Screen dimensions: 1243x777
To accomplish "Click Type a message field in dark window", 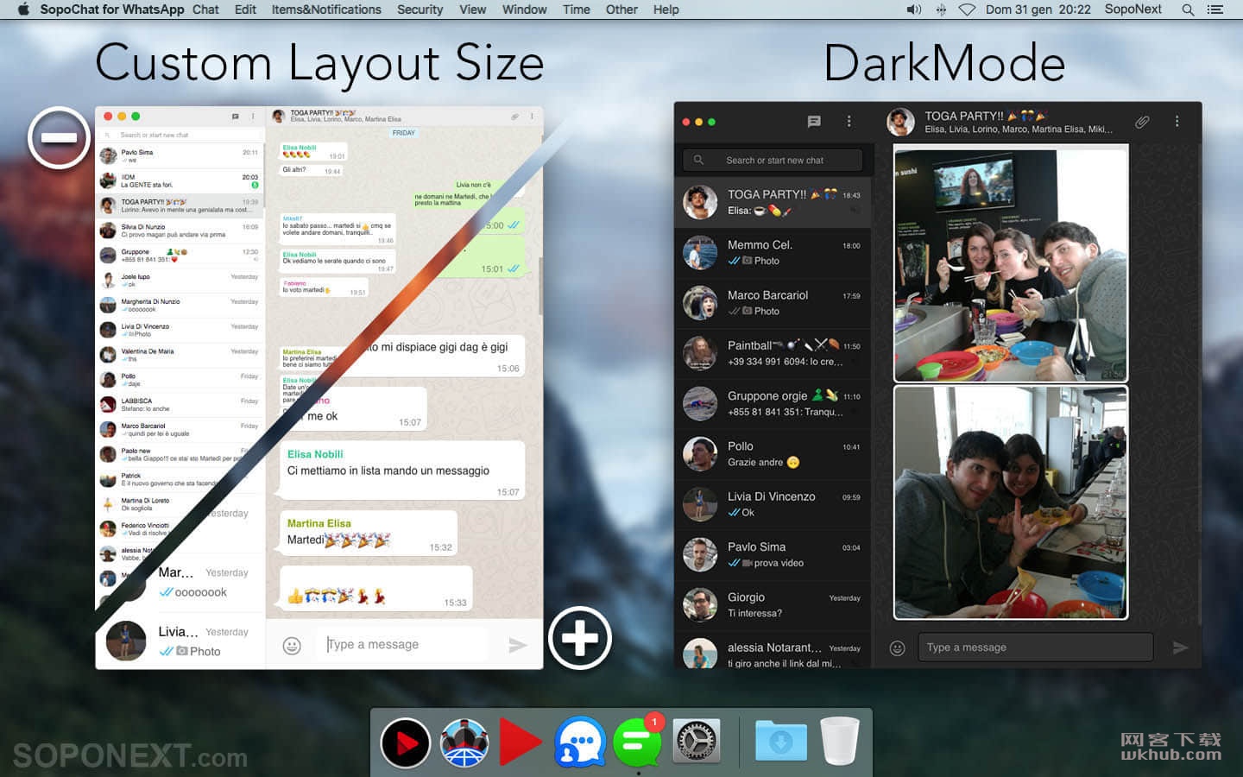I will click(x=1035, y=647).
